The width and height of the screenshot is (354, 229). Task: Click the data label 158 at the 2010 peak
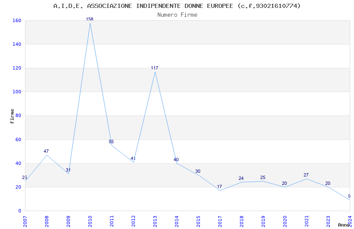click(90, 19)
